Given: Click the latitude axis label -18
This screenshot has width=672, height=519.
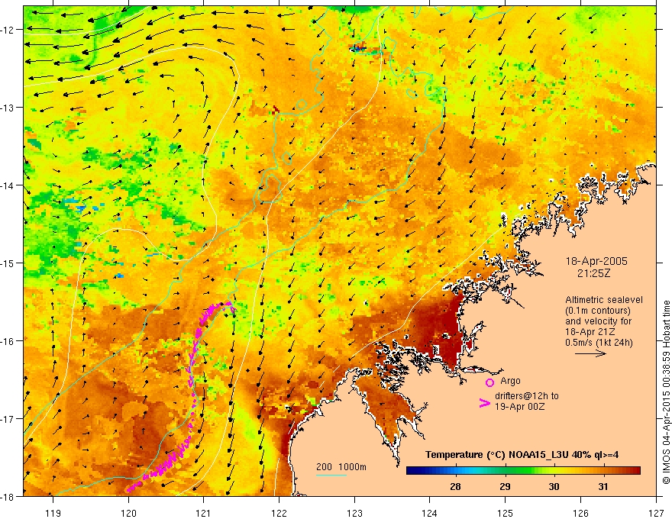Looking at the screenshot, I should (x=8, y=496).
